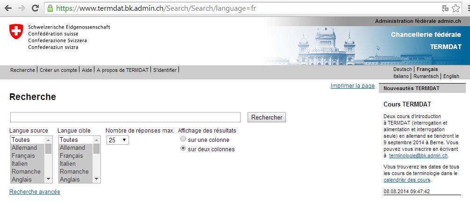Select Romanche in Langue cible list

point(76,172)
